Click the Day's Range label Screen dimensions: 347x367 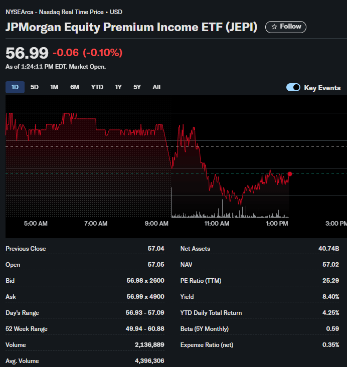click(x=22, y=313)
